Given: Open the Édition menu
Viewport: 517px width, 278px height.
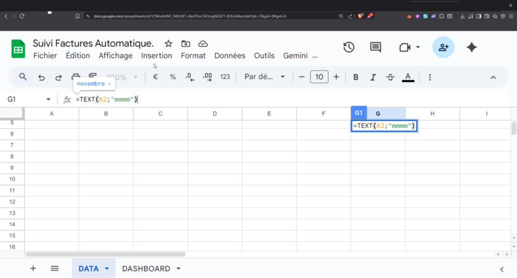Looking at the screenshot, I should point(78,56).
